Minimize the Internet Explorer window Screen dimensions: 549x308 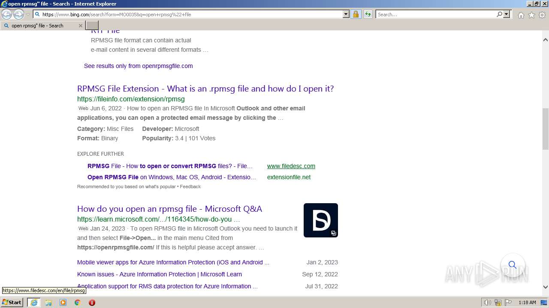point(529,3)
